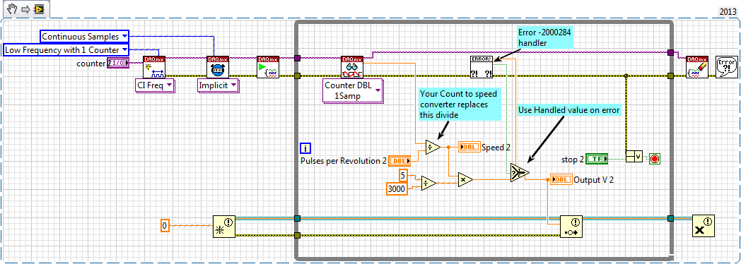Select the Simple Error Handler icon
Viewport: 741px width, 264px height.
pyautogui.click(x=726, y=67)
